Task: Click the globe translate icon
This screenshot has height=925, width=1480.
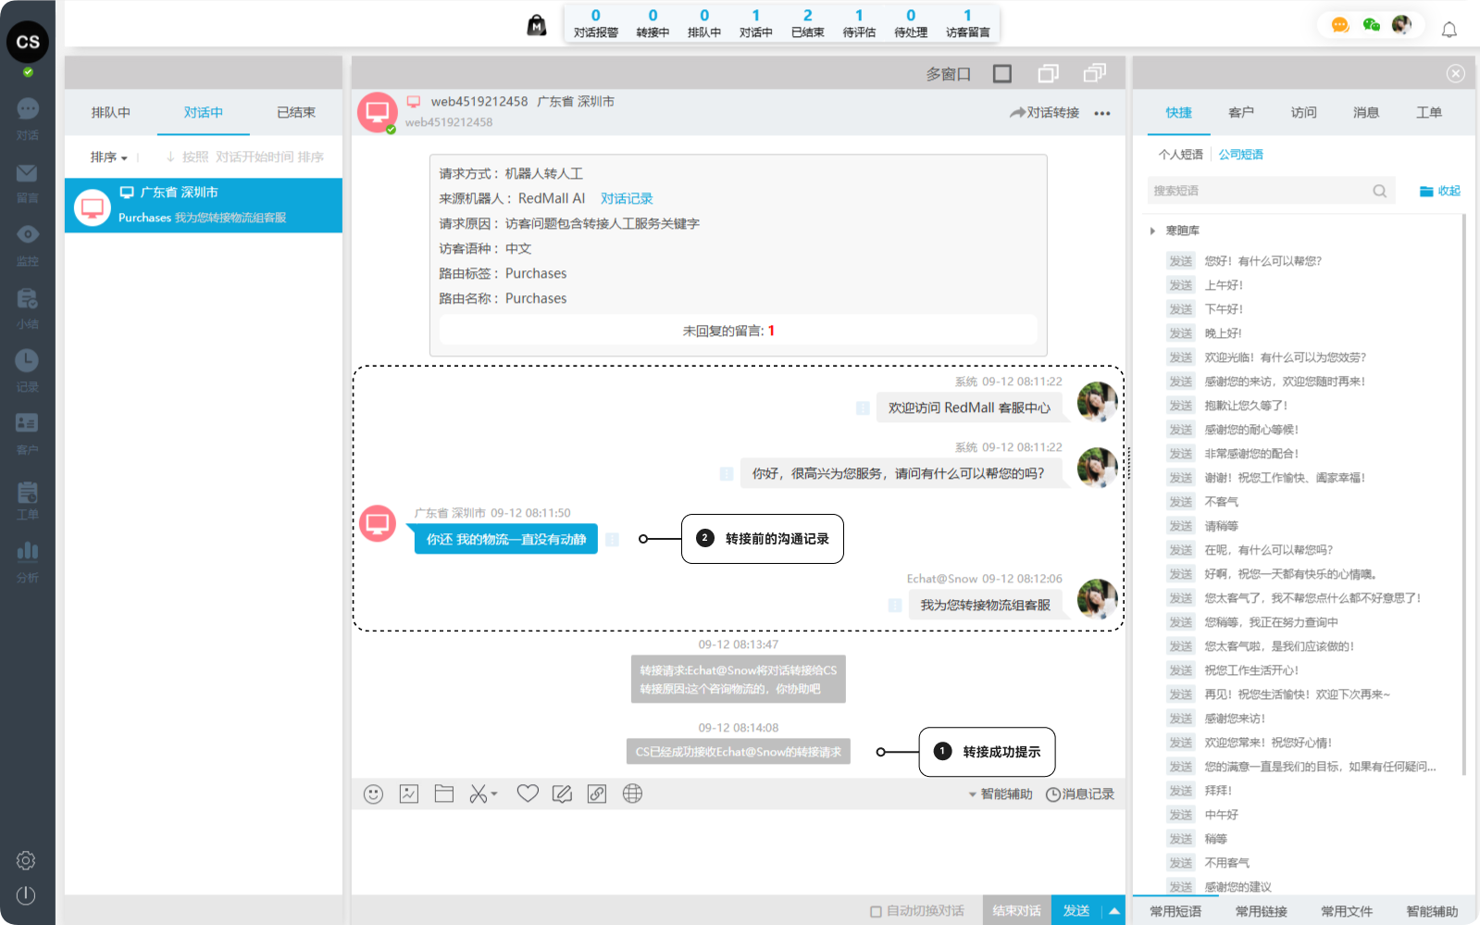Action: tap(632, 794)
